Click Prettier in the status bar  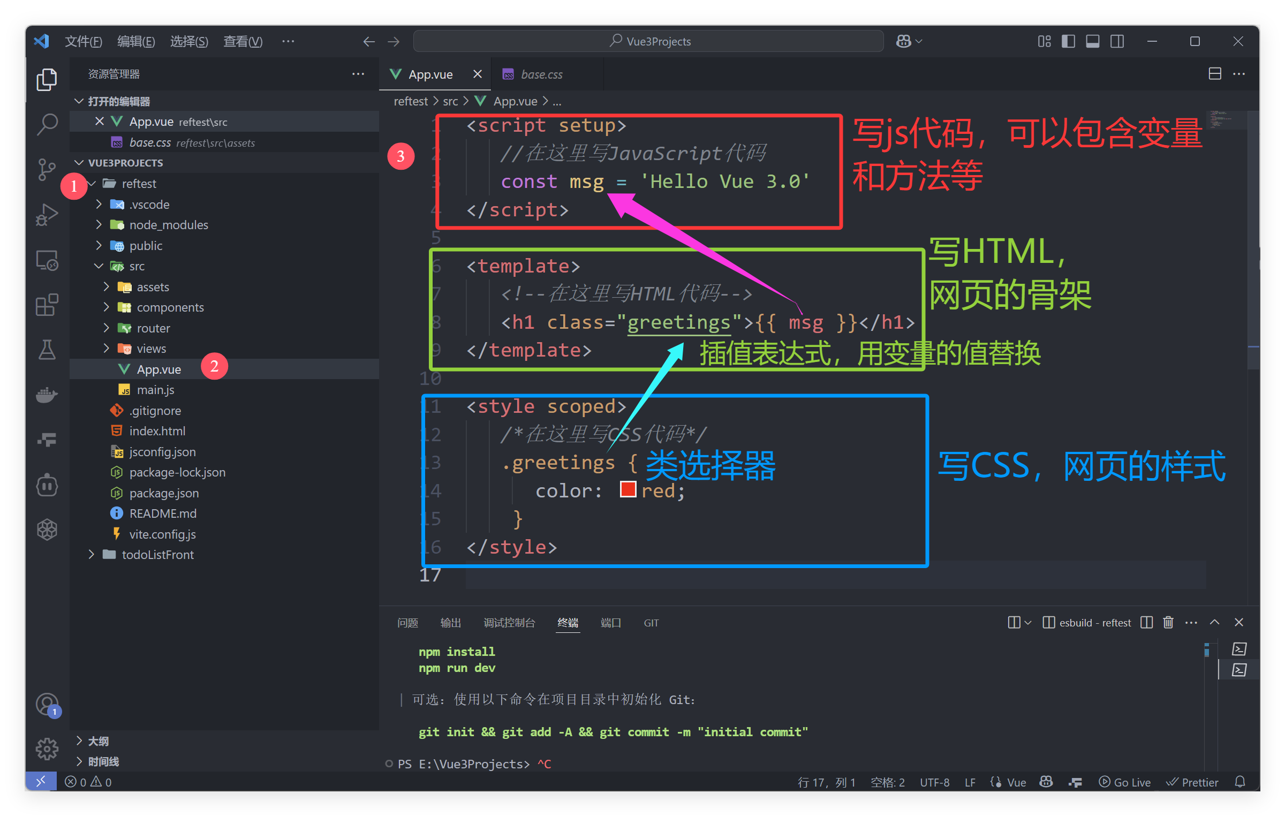point(1192,782)
